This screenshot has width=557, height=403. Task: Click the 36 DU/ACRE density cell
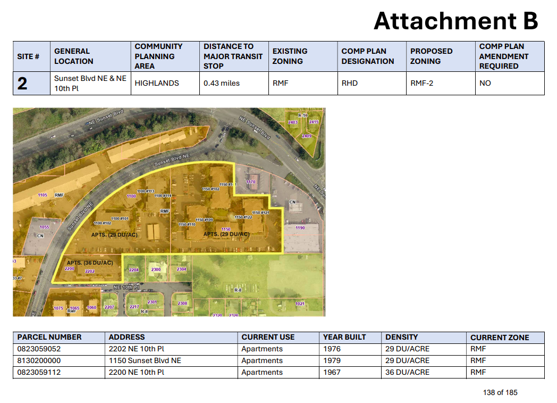(407, 373)
